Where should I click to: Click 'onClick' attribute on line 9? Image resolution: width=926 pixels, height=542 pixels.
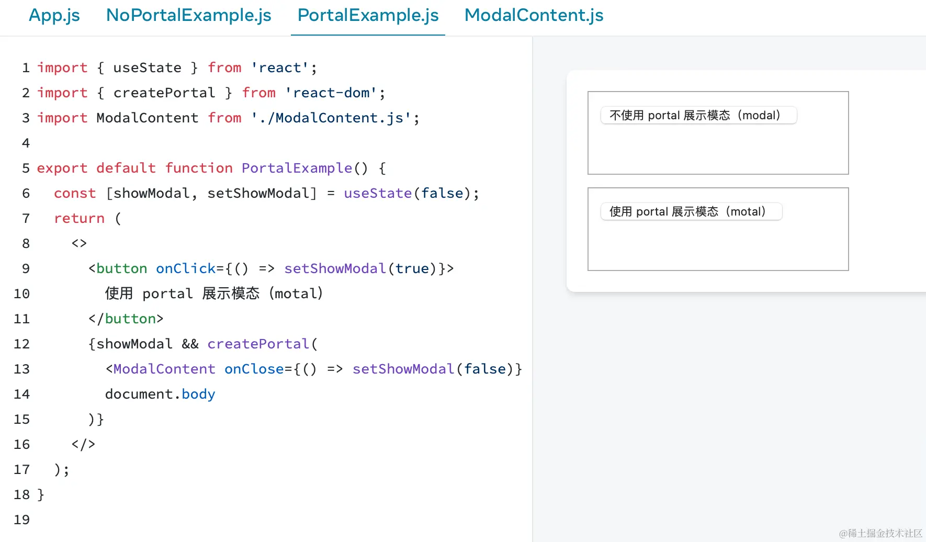[x=186, y=268]
